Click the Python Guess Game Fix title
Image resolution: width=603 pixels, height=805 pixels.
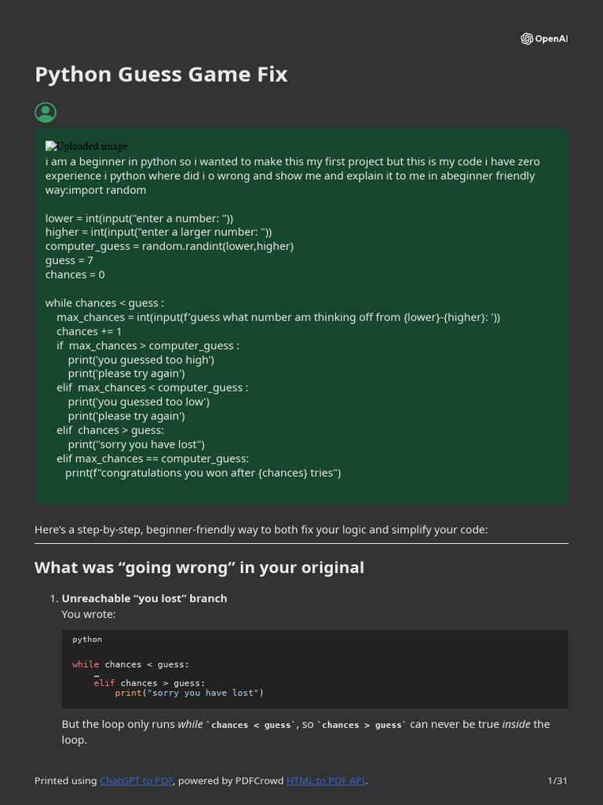161,75
